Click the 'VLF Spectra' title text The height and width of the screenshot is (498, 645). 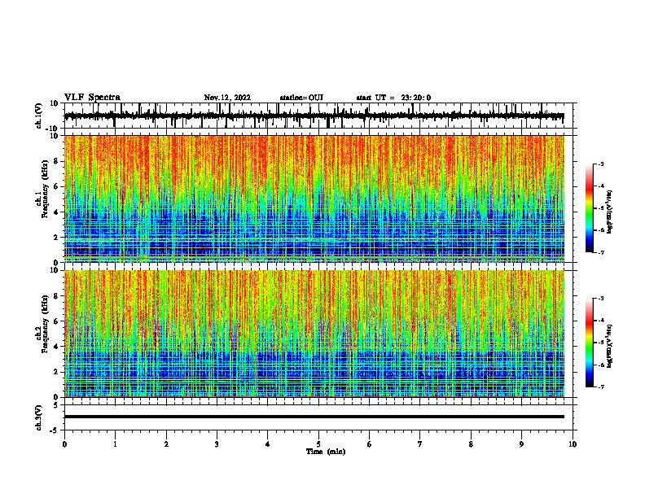click(x=92, y=98)
